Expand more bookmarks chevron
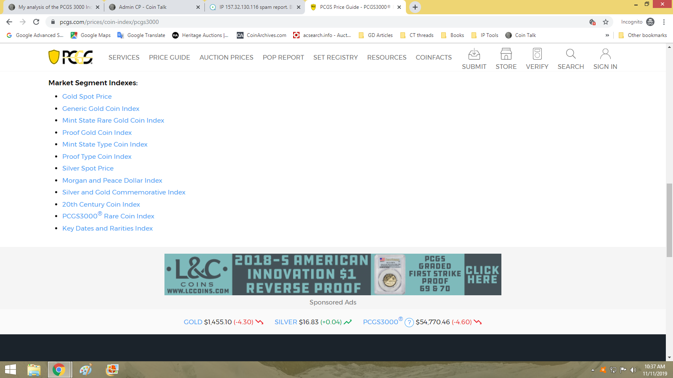Image resolution: width=673 pixels, height=378 pixels. (607, 35)
